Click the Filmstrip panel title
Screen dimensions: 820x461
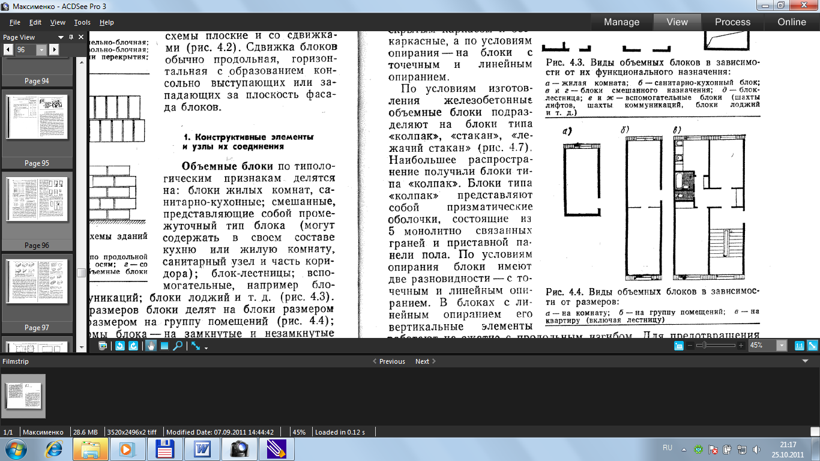[16, 361]
